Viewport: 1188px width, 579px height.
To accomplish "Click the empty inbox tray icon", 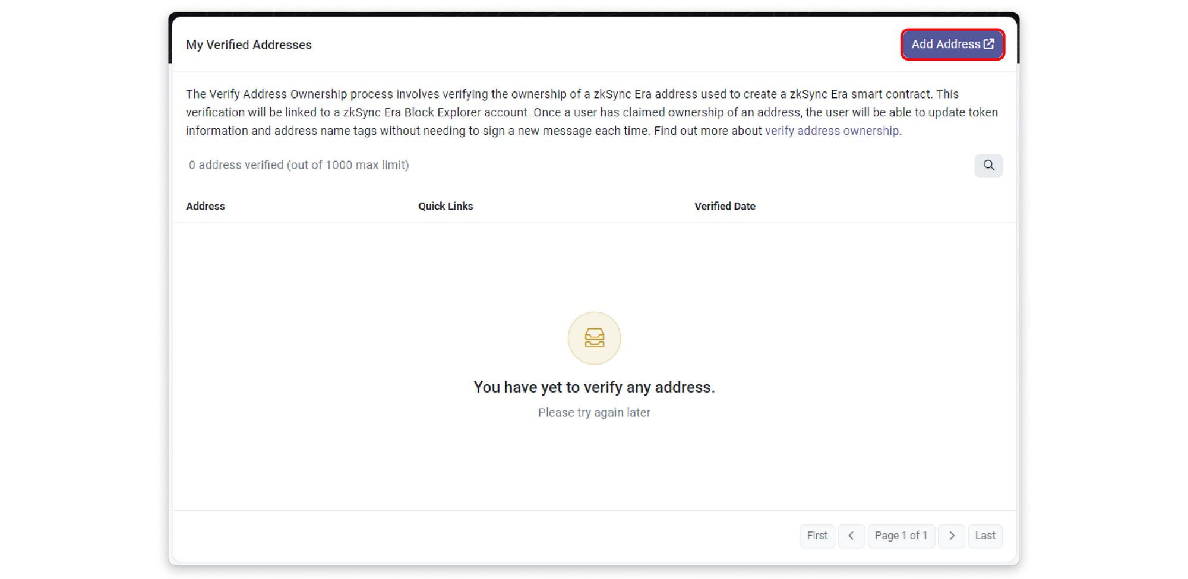I will (594, 338).
